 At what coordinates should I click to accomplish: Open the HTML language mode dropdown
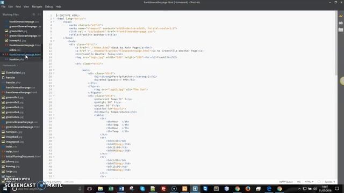click(309, 182)
